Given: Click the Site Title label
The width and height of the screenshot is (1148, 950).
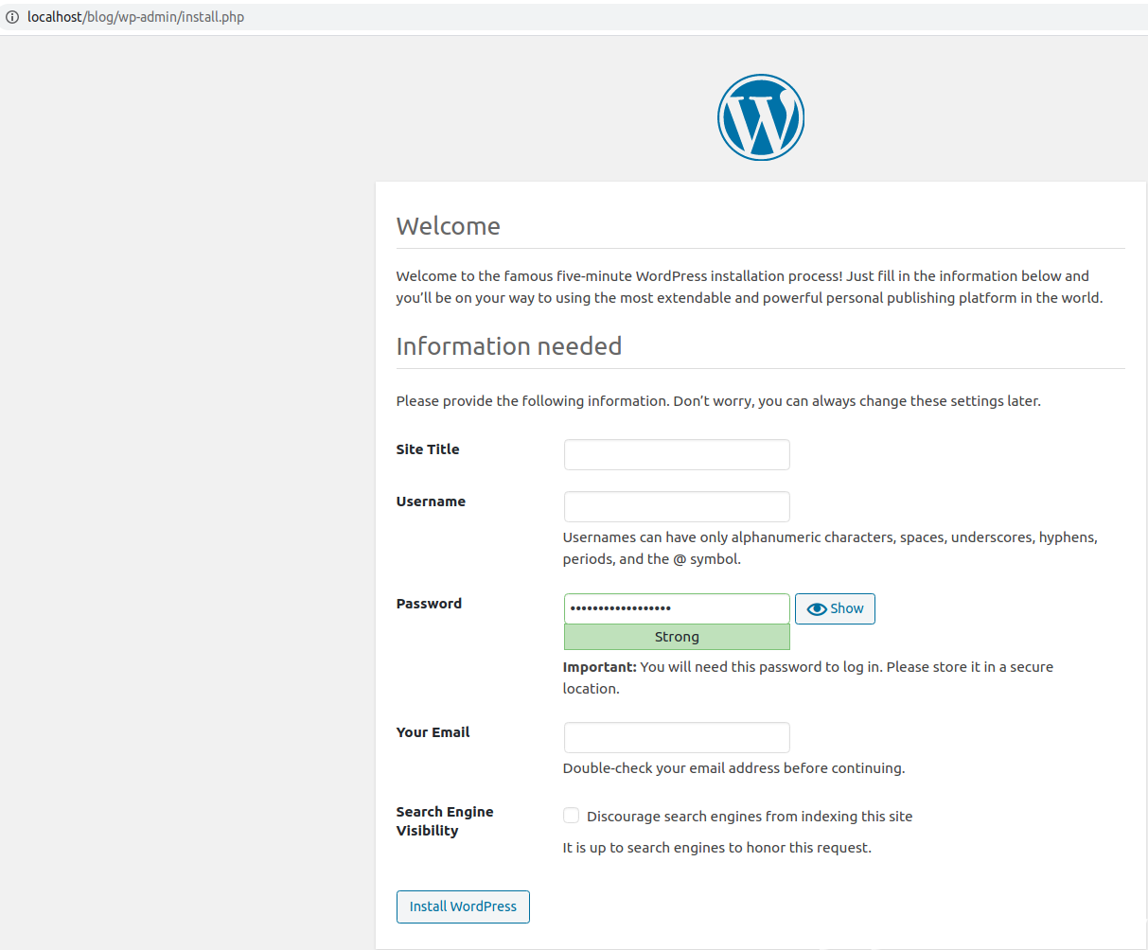Looking at the screenshot, I should pos(428,449).
